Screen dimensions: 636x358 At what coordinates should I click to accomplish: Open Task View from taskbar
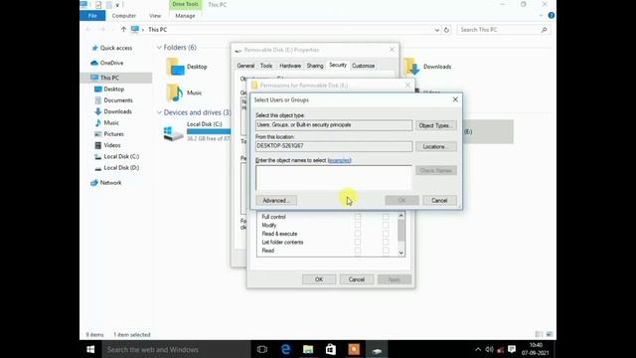coord(262,349)
